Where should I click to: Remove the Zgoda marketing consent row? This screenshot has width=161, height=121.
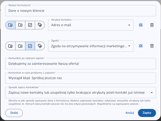152,46
